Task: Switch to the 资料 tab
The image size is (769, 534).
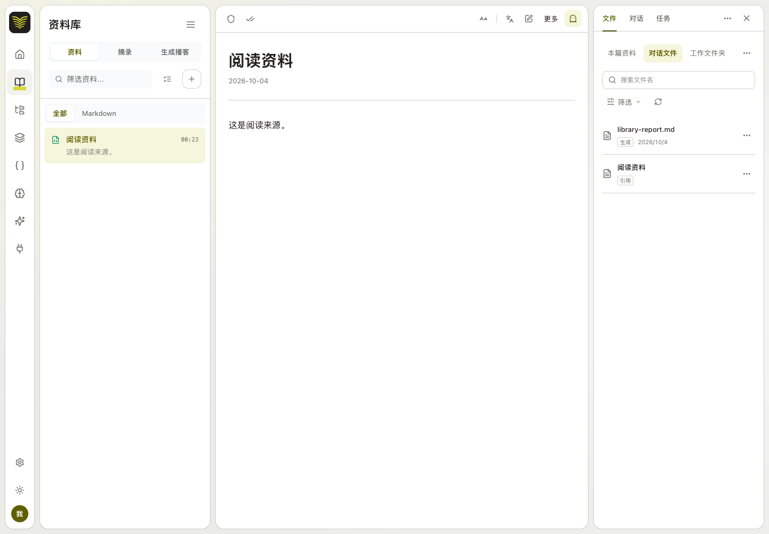Action: (x=75, y=52)
